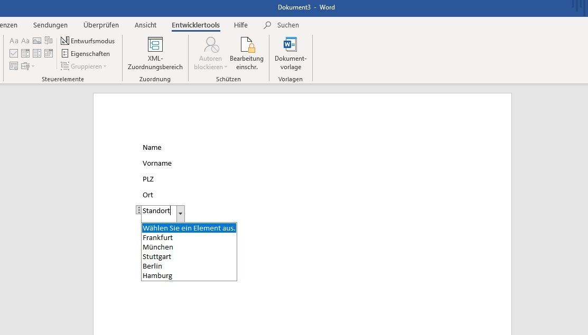Choose Hamburg in the dropdown list
The image size is (588, 335).
click(x=157, y=276)
